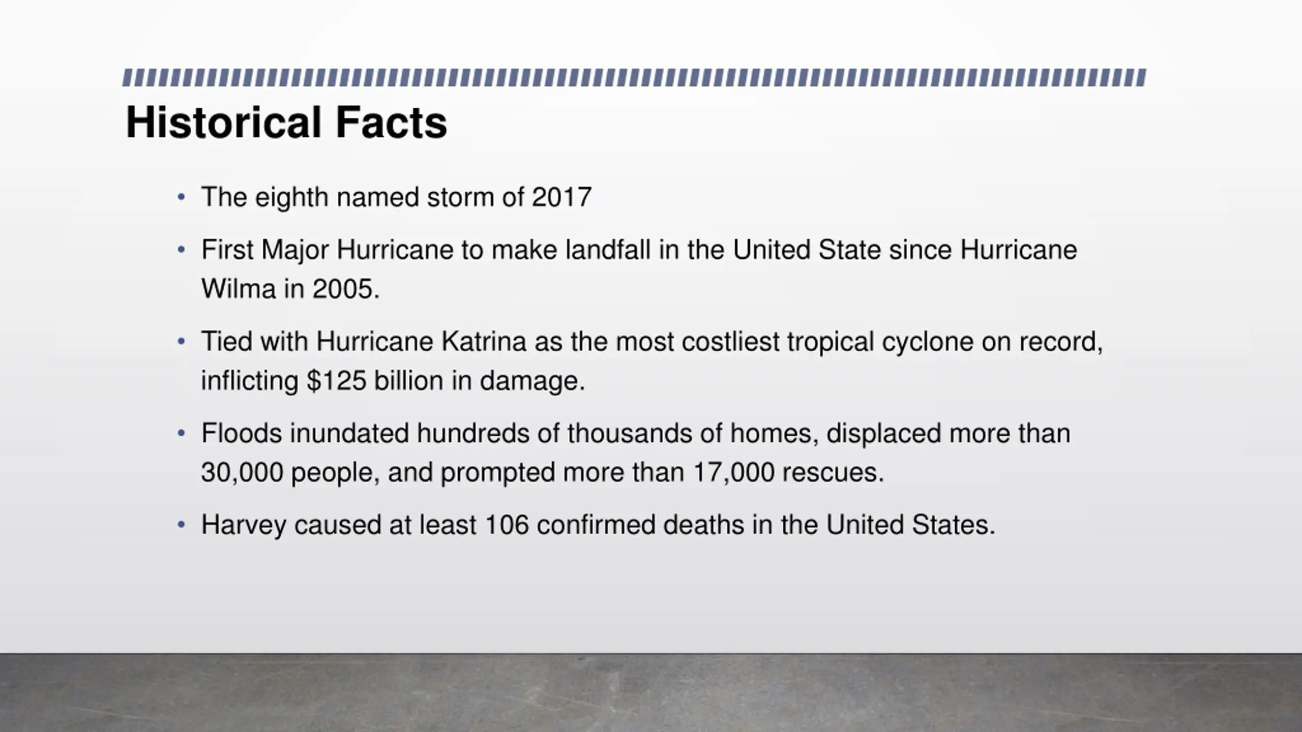Click the bullet dot before "The eighth named"
This screenshot has height=732, width=1302.
(x=182, y=197)
